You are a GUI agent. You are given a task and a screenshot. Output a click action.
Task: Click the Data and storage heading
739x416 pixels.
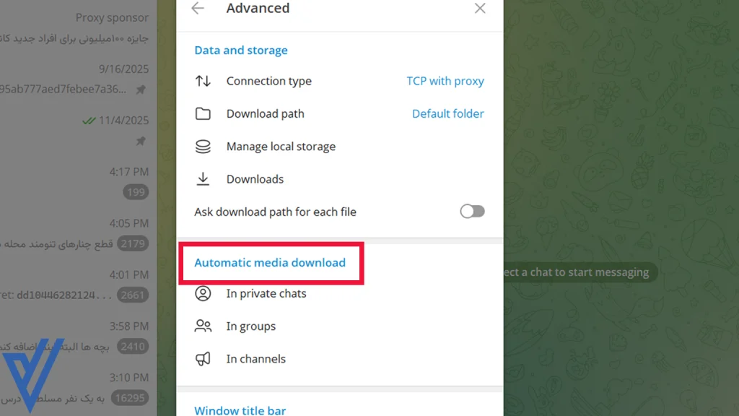click(241, 50)
